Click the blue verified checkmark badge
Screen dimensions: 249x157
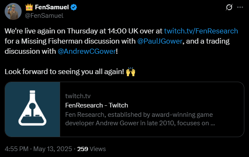click(74, 7)
